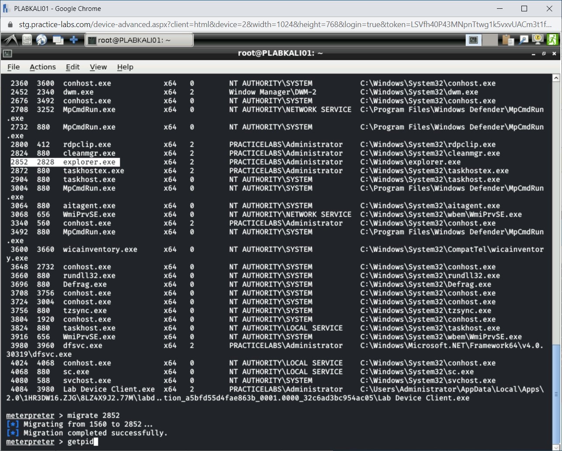Launch the web browser globe icon
This screenshot has width=562, height=451.
[42, 39]
